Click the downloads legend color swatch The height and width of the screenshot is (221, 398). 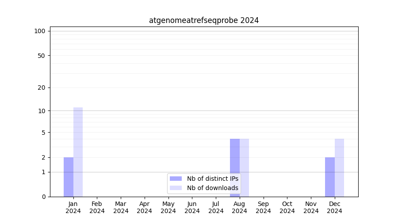[176, 188]
